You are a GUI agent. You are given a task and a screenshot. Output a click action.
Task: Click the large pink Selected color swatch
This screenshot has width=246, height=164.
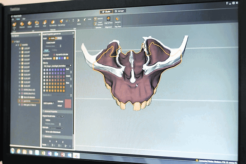(68, 102)
